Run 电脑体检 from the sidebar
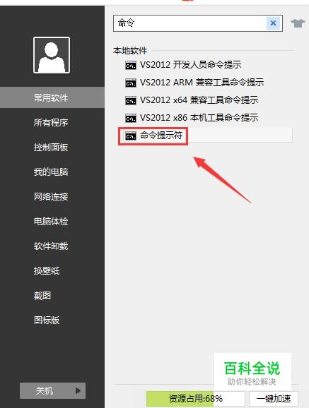Image resolution: width=309 pixels, height=408 pixels. (51, 221)
